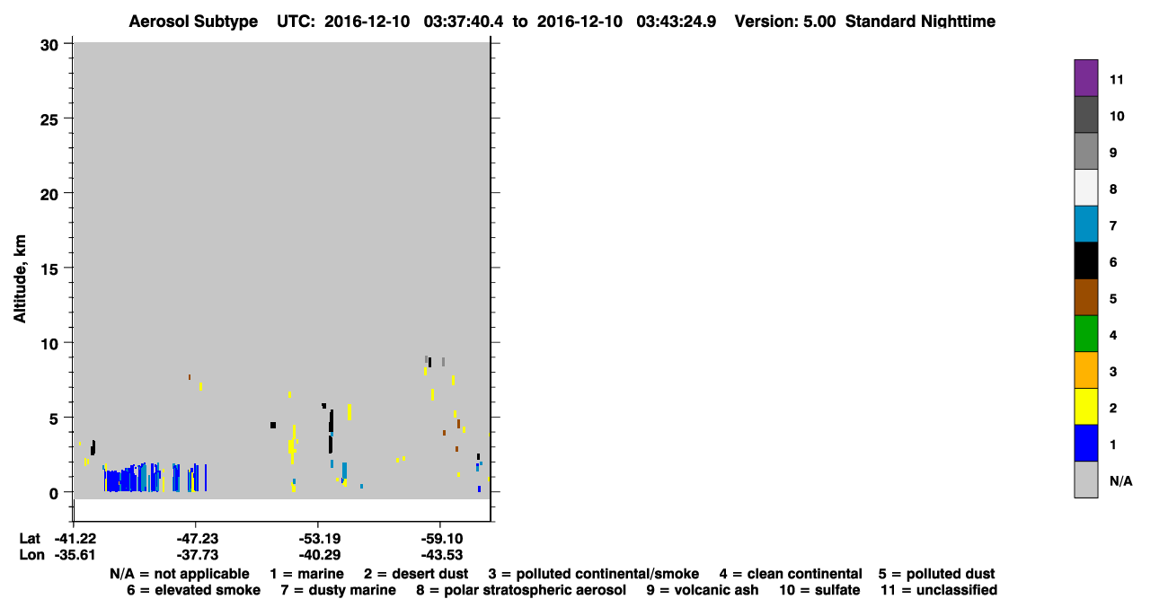Image resolution: width=1168 pixels, height=599 pixels.
Task: Click latitude value -41.22
Action: coord(74,538)
